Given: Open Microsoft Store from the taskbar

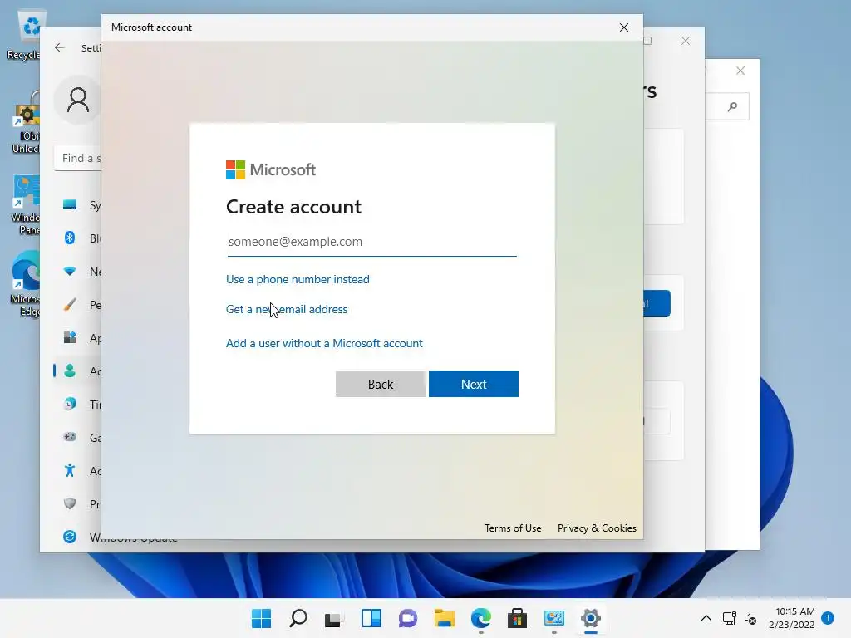Looking at the screenshot, I should (x=517, y=618).
